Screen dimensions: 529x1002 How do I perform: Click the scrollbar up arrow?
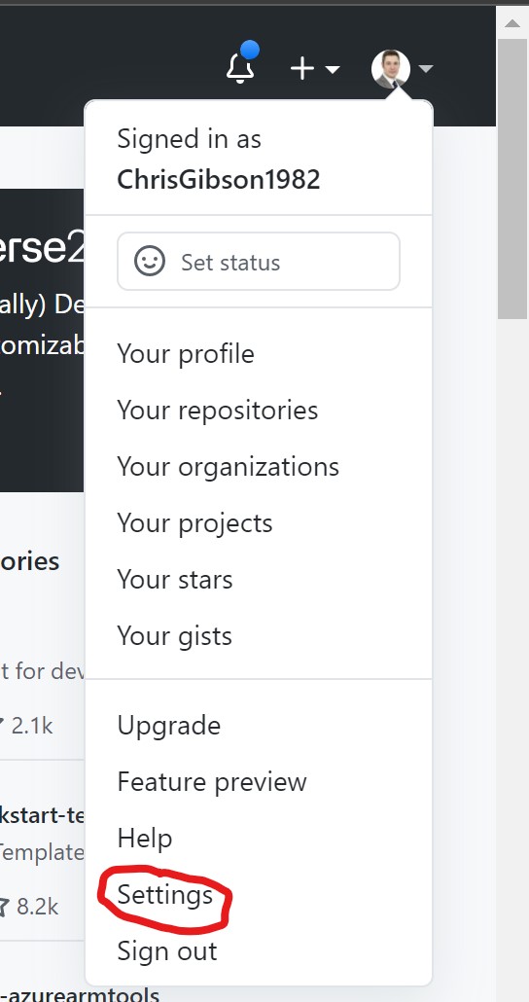512,23
